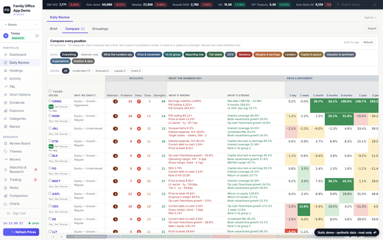
Task: Select the Daily Review top tab
Action: pyautogui.click(x=60, y=17)
